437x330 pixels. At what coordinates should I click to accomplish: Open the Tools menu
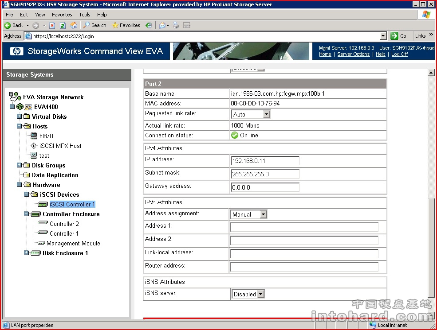(84, 15)
